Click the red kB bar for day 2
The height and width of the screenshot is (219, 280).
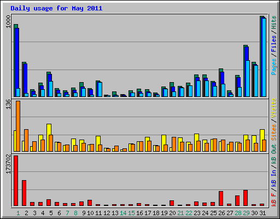tap(24, 193)
